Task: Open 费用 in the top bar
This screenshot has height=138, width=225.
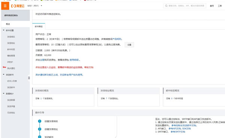Action: 212,6
